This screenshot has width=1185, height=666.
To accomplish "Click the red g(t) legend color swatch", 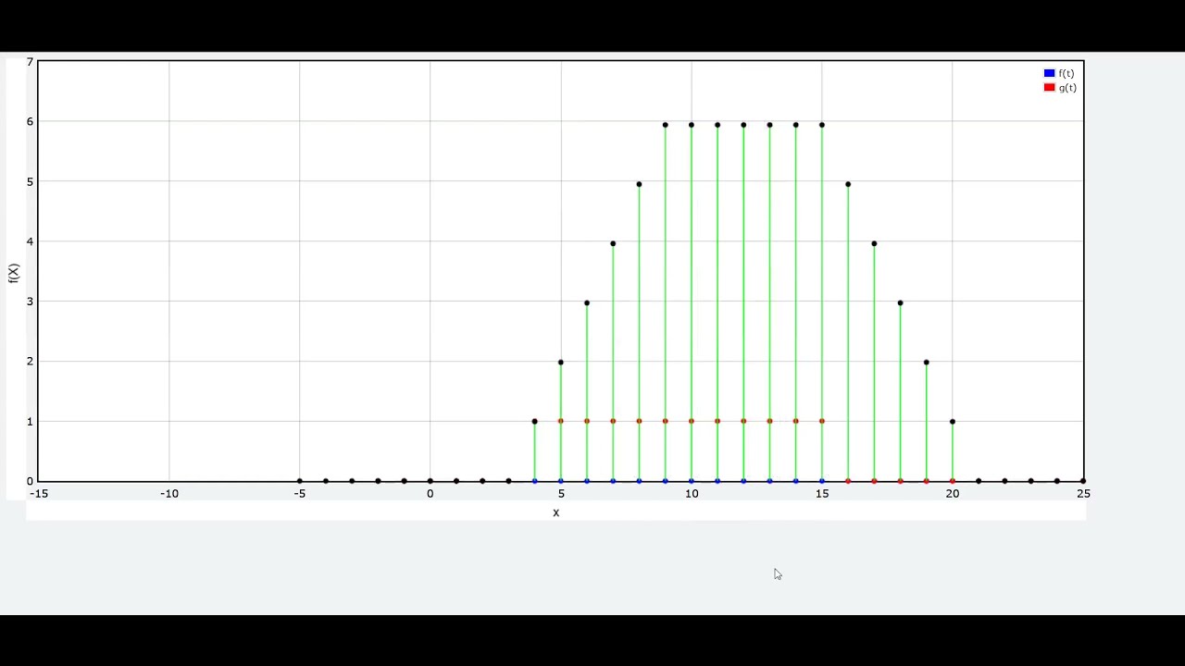I will tap(1049, 88).
